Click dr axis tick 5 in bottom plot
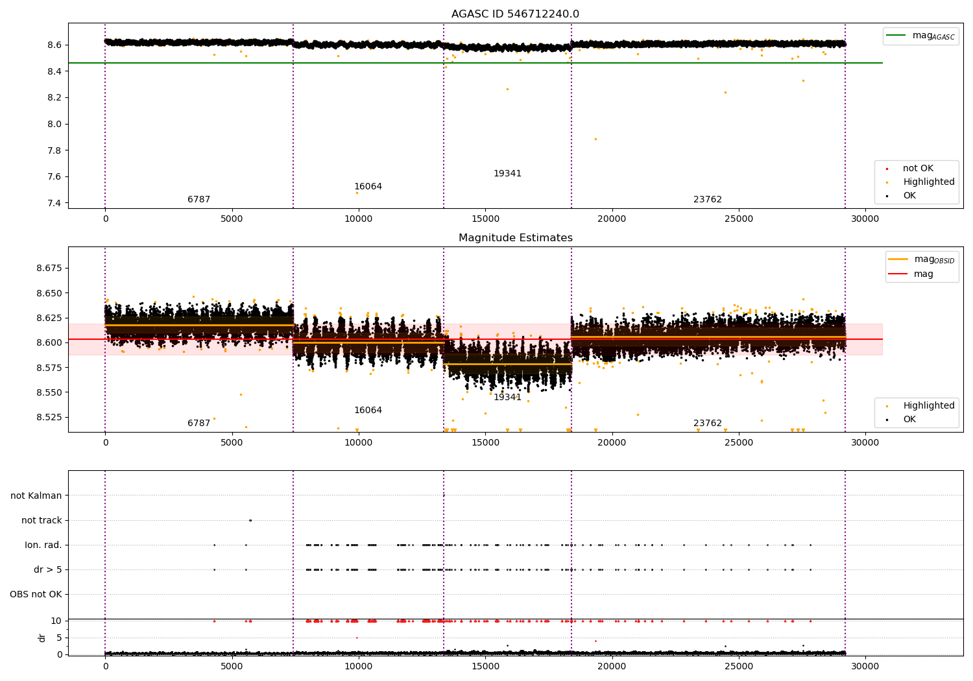The width and height of the screenshot is (973, 681). [60, 638]
